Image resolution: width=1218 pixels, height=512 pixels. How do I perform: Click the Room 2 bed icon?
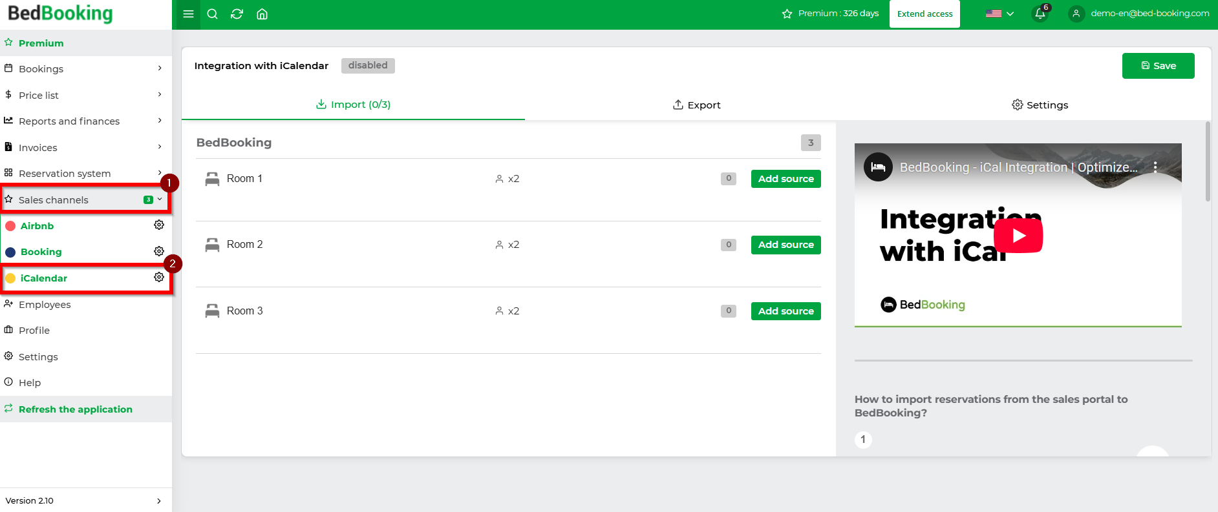click(x=212, y=245)
